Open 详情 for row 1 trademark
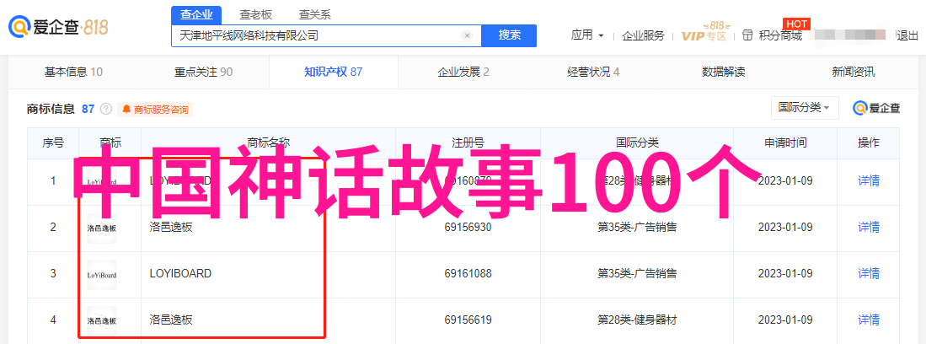This screenshot has width=926, height=344. (869, 181)
